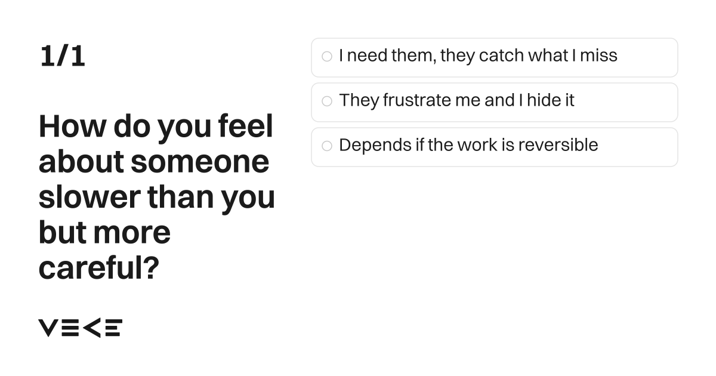Choose the "They frustrate me" radio circle
716x376 pixels.
click(x=326, y=101)
